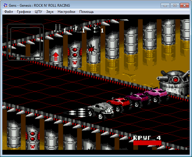192x157 pixels.
Task: Open the Настройки menu
Action: pos(66,12)
